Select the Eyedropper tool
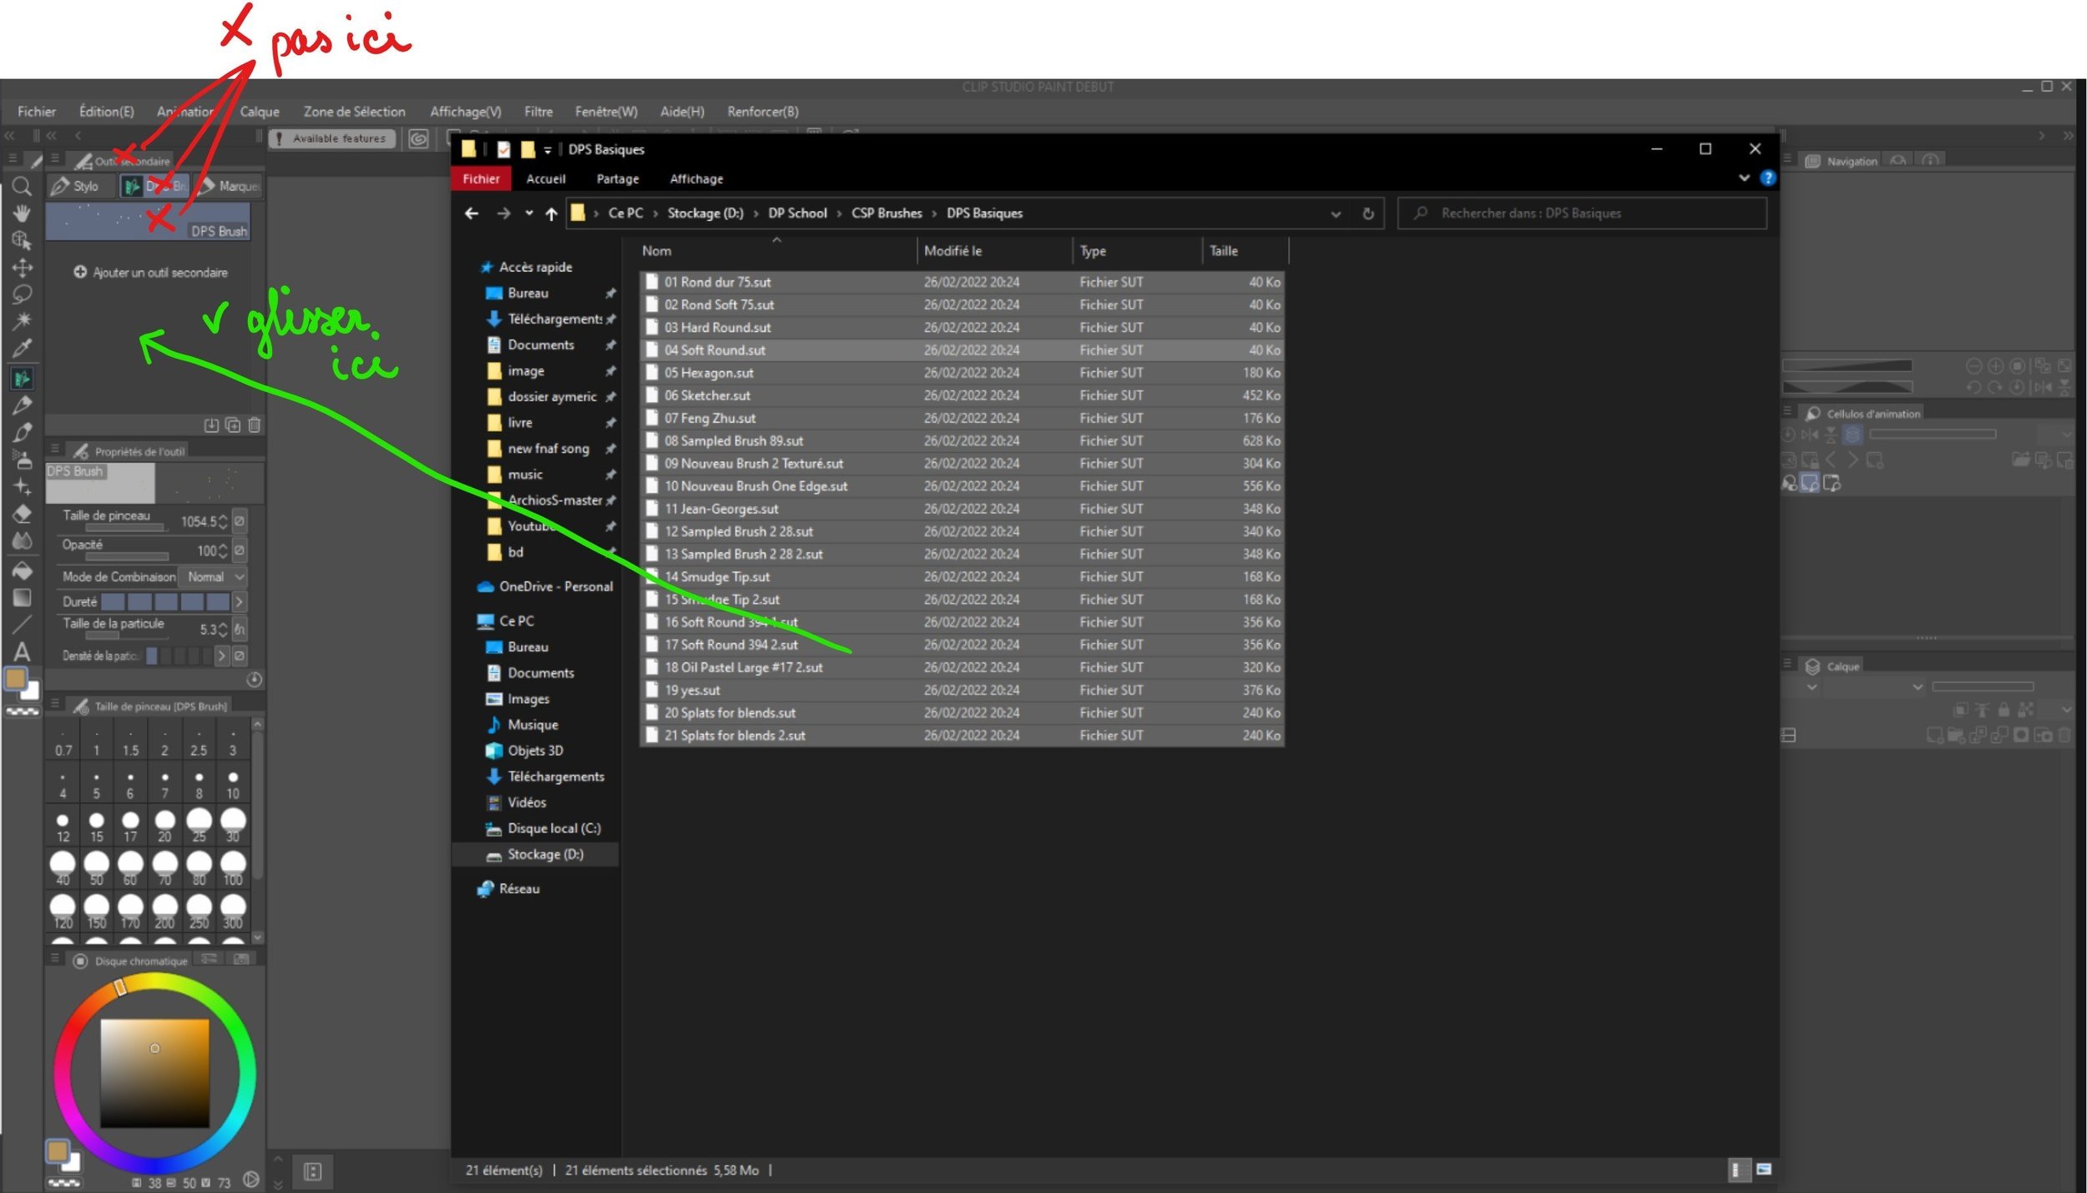The image size is (2087, 1193). (x=22, y=348)
